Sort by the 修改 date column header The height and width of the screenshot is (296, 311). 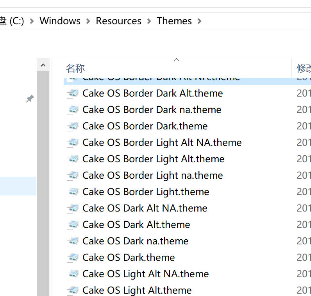click(303, 68)
